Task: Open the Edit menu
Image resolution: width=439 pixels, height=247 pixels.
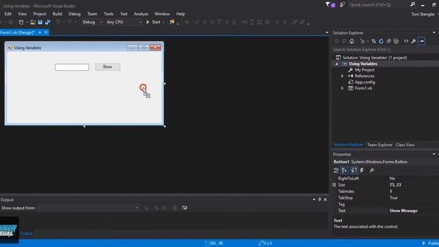Action: [8, 14]
